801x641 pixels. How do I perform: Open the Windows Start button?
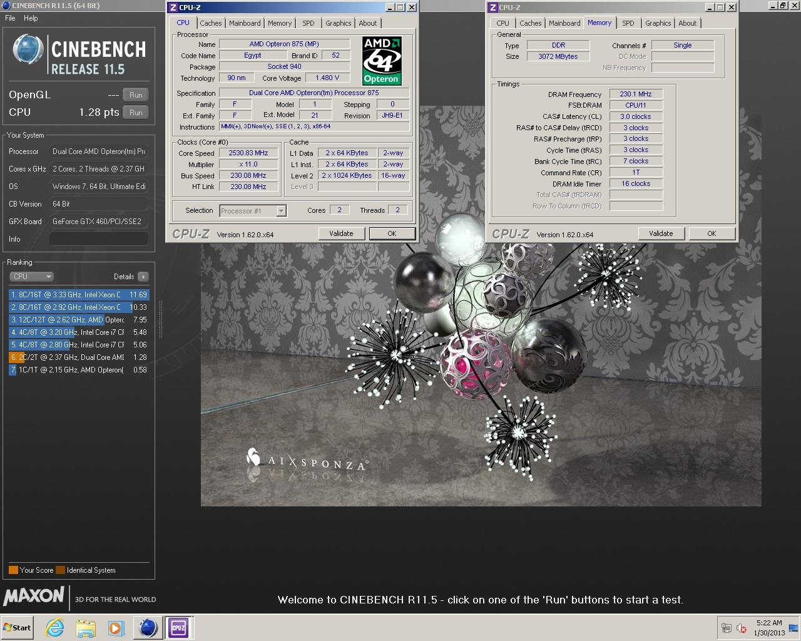pyautogui.click(x=18, y=628)
